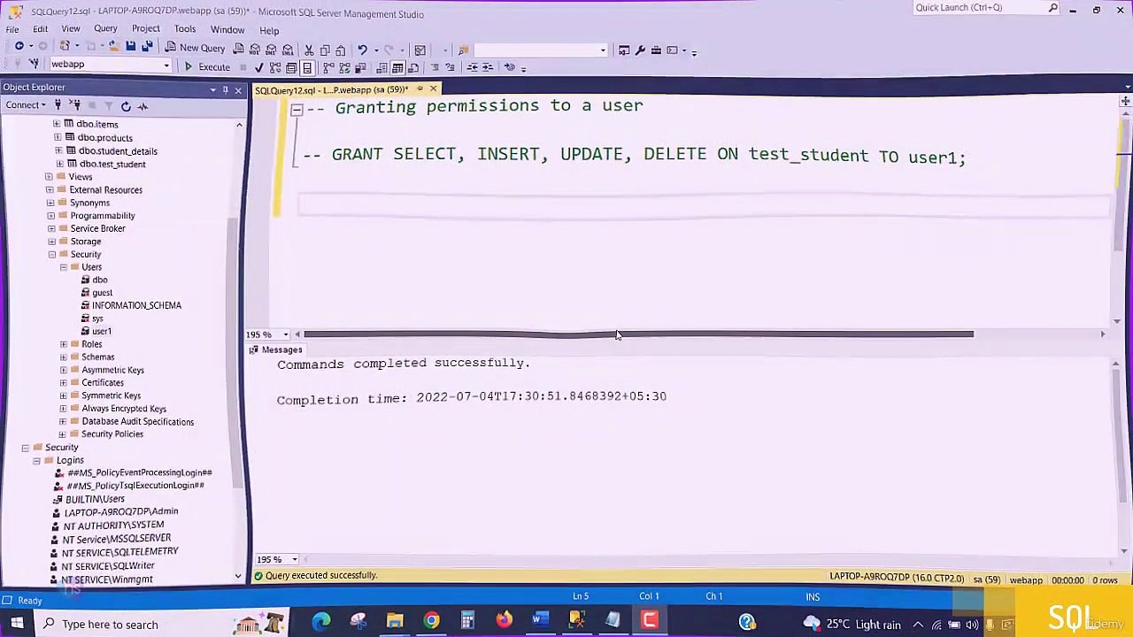Viewport: 1133px width, 637px height.
Task: Select the INFORMATION_SCHEMA user node
Action: click(136, 306)
